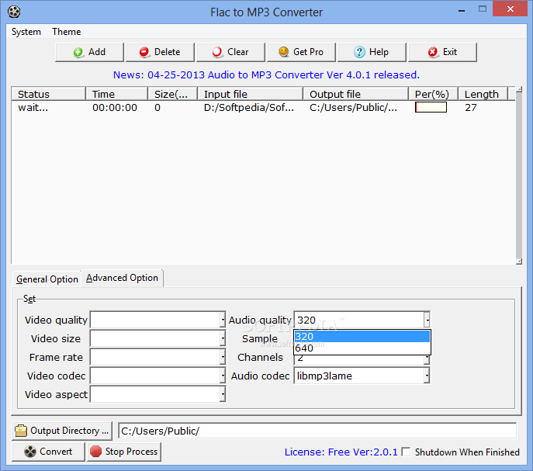Click the red Delete icon
This screenshot has height=471, width=533.
point(144,52)
